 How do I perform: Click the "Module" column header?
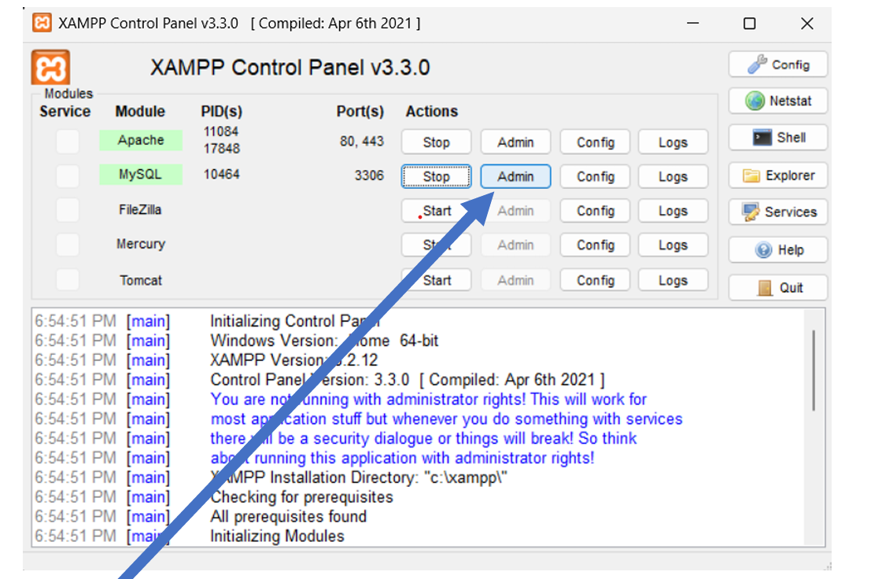click(x=140, y=112)
